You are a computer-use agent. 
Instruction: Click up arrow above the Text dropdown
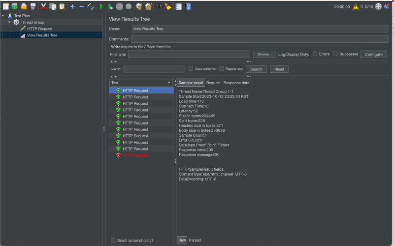(x=112, y=77)
